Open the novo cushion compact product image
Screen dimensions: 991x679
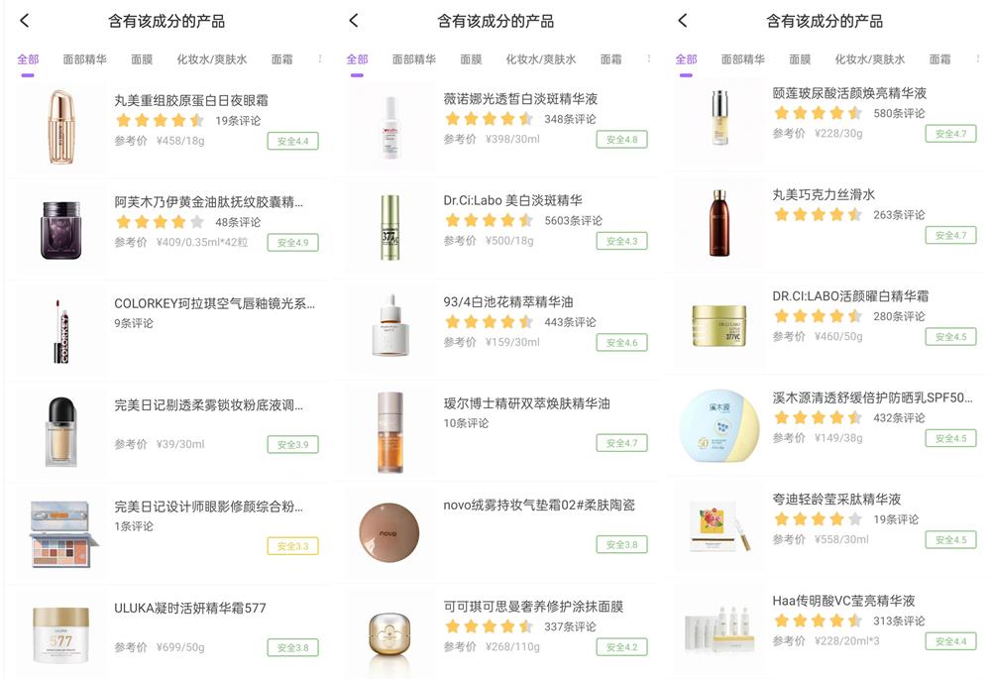point(388,532)
